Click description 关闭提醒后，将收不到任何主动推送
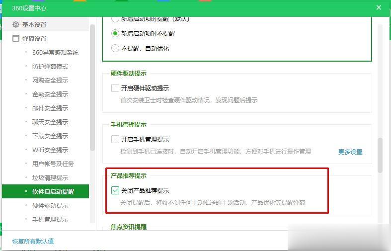This screenshot has width=391, height=251. click(213, 203)
